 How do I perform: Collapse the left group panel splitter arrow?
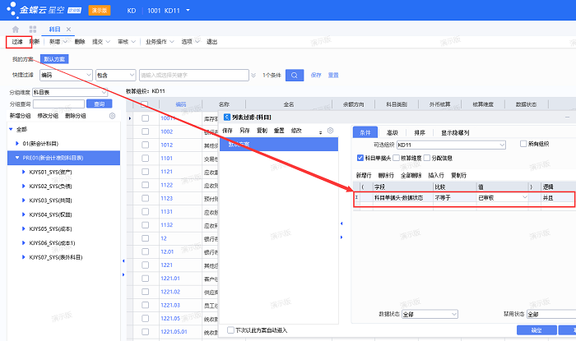point(123,260)
